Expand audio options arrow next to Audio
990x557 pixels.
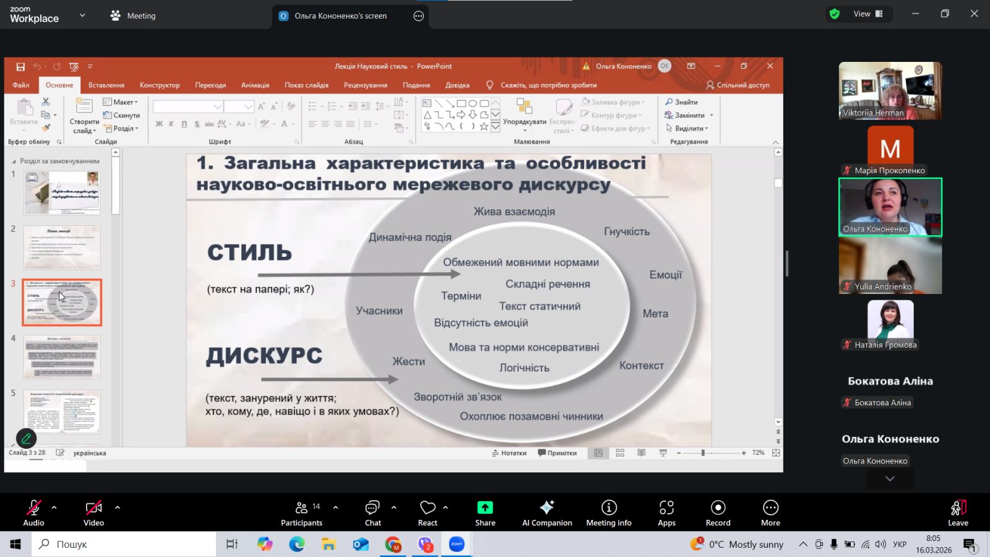pos(54,507)
